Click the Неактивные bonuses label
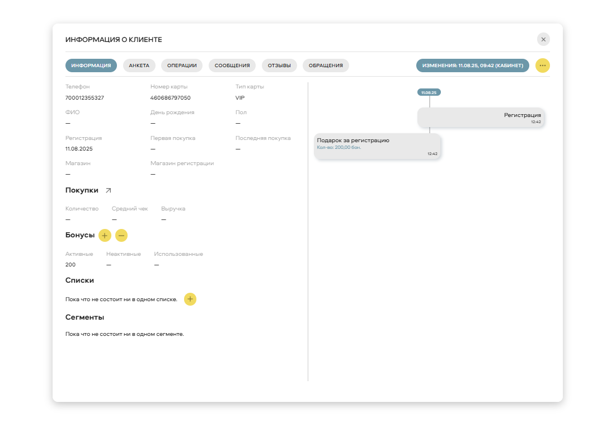 point(124,254)
